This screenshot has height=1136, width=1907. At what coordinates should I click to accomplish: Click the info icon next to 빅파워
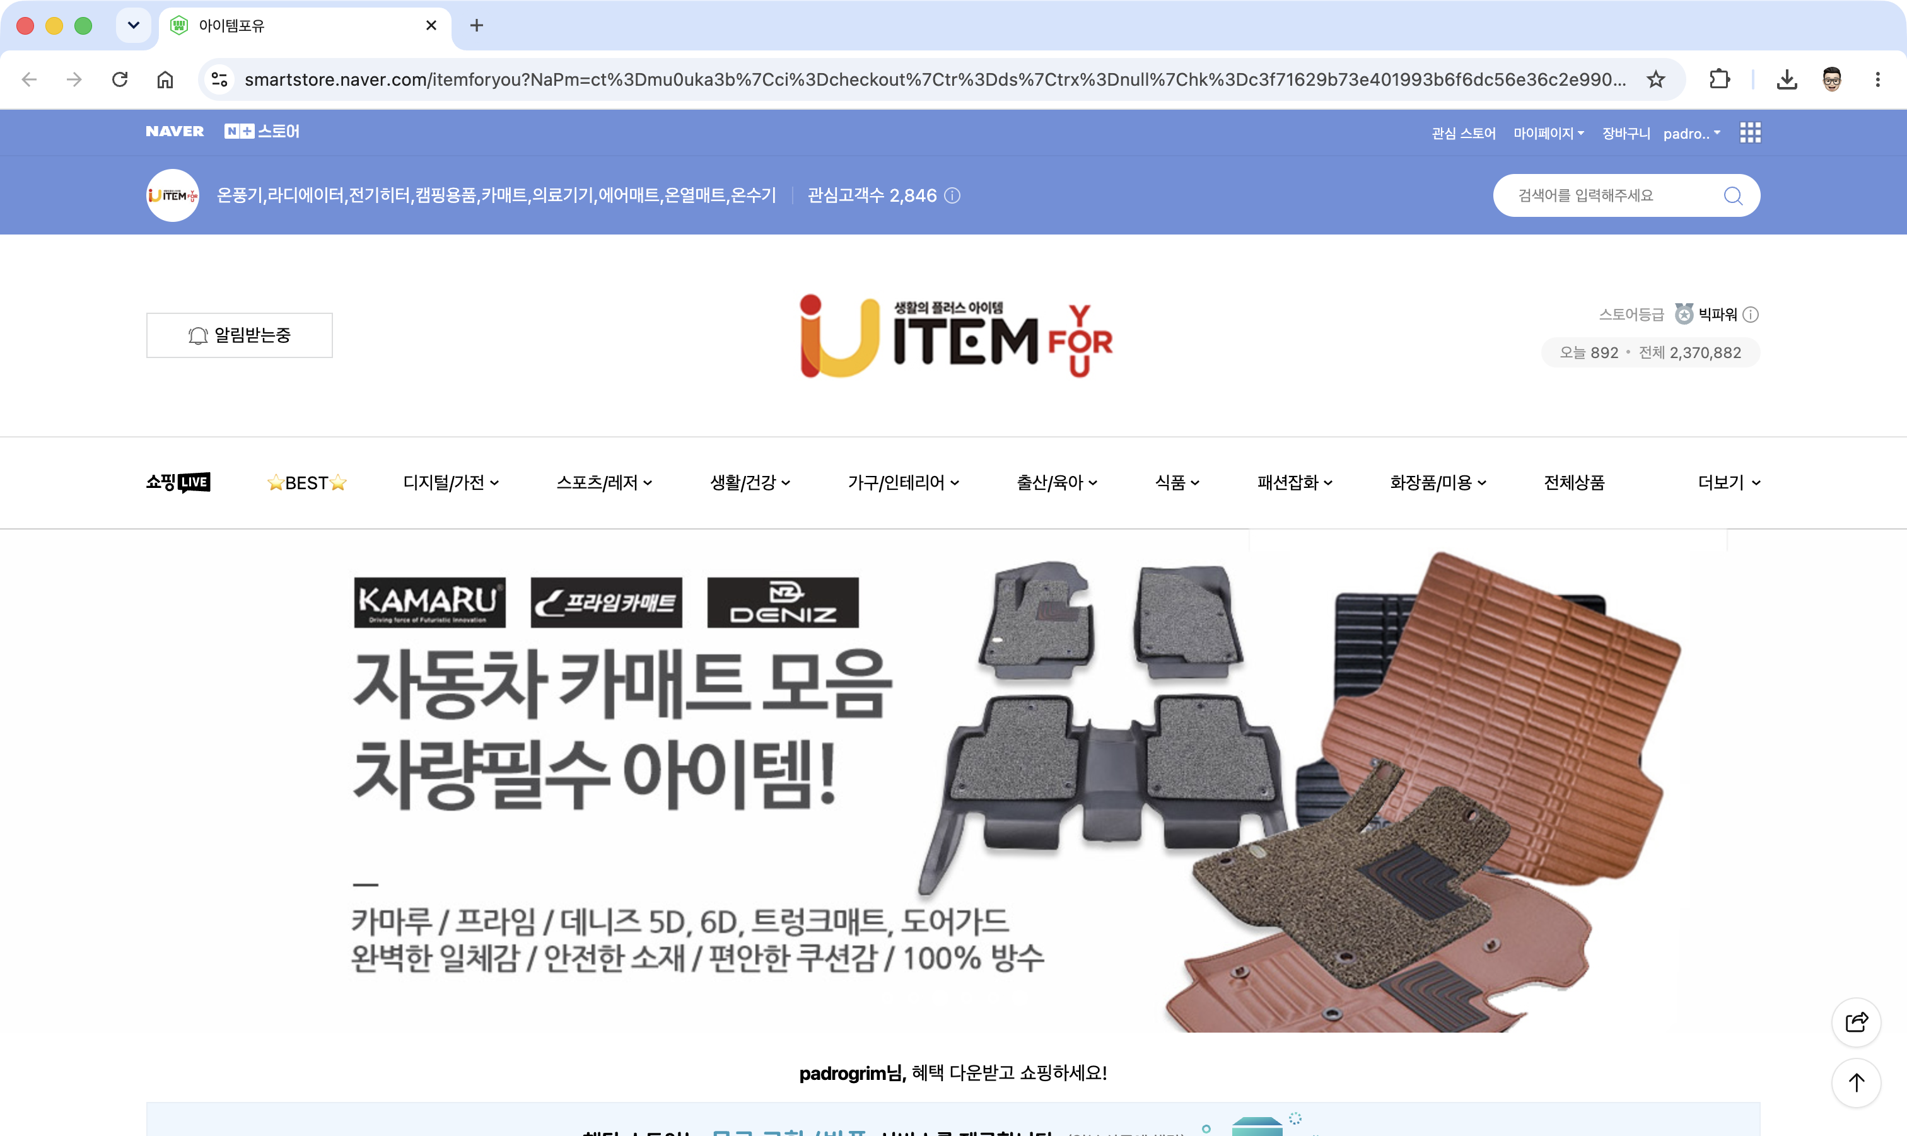(1751, 315)
